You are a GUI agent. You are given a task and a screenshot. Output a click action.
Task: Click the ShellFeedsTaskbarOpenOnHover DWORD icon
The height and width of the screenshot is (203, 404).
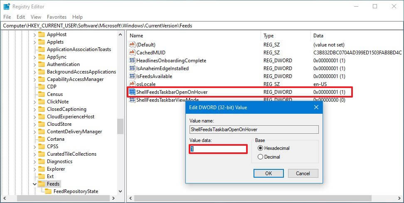132,92
